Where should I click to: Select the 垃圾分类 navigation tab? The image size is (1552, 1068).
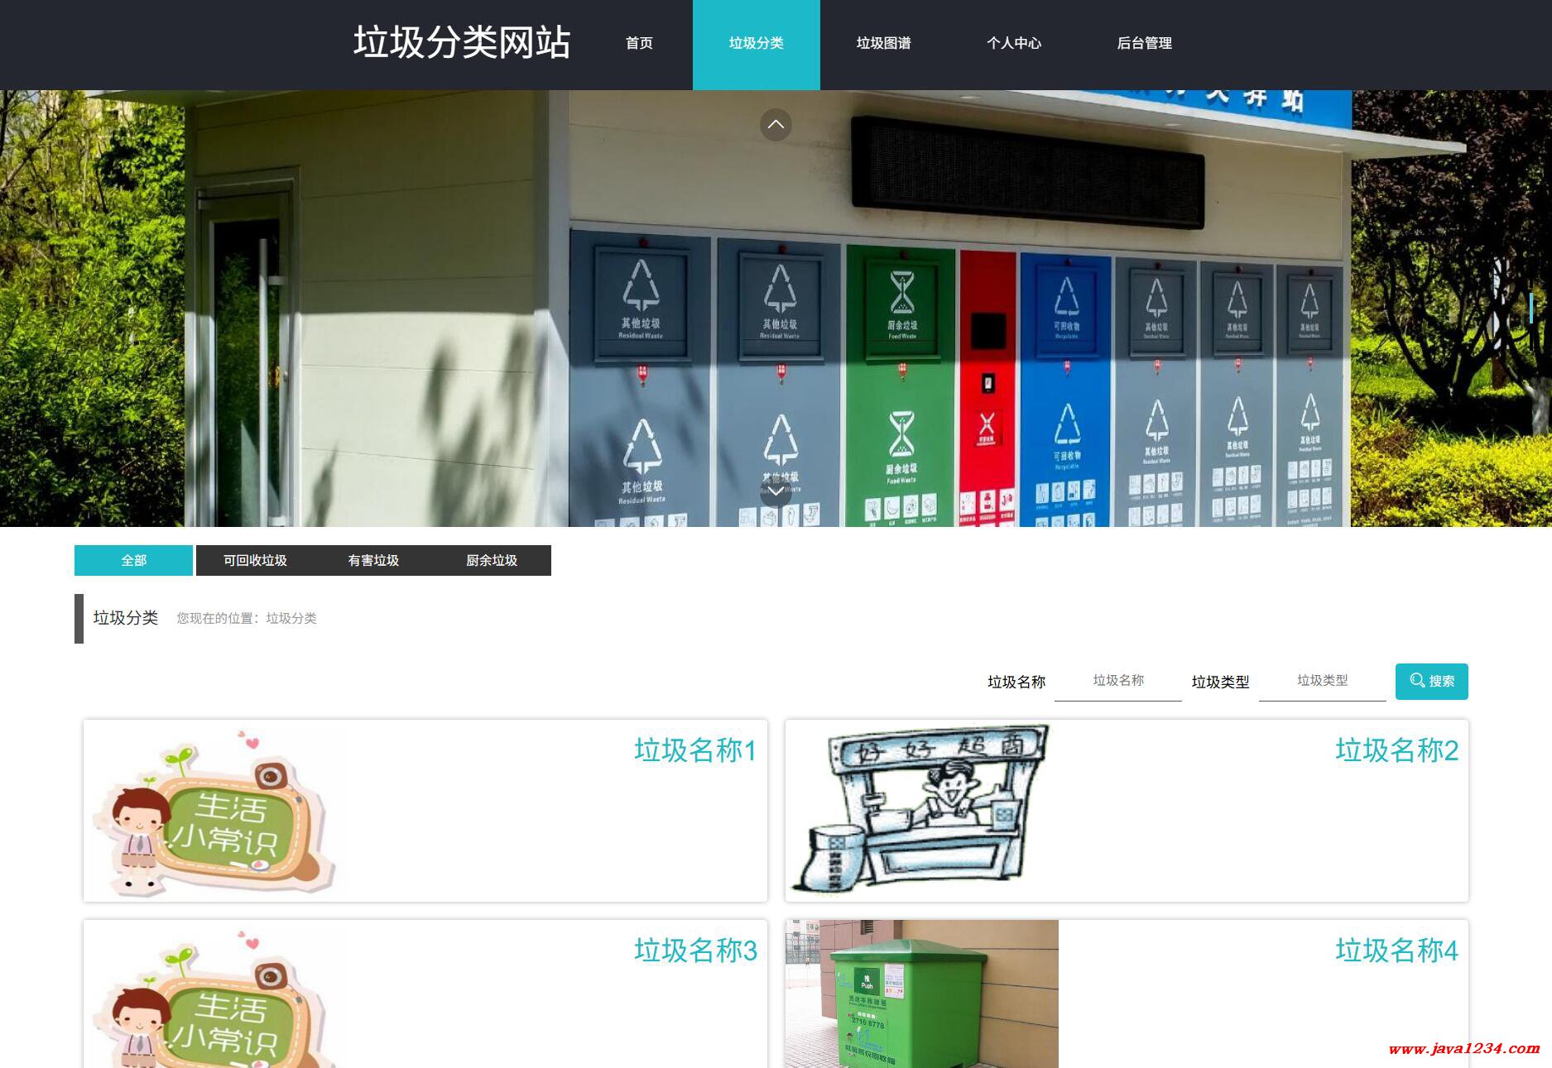756,44
